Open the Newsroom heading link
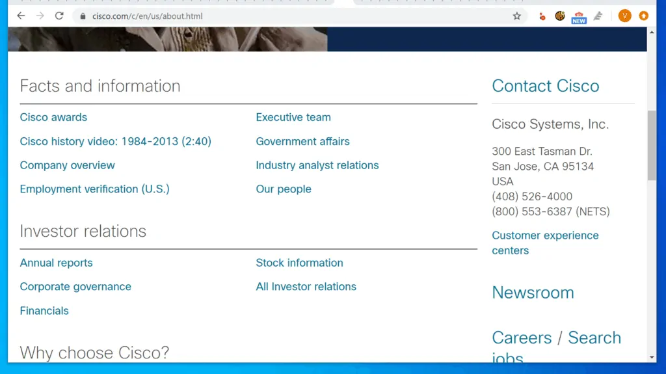This screenshot has height=374, width=666. point(533,293)
